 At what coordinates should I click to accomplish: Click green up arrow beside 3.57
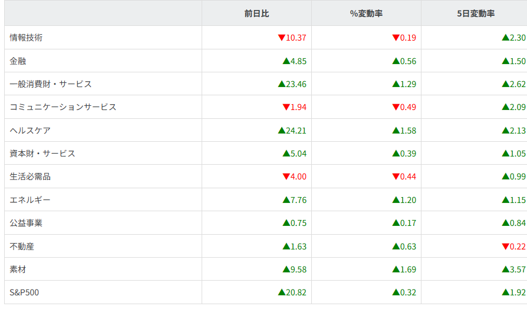[505, 269]
